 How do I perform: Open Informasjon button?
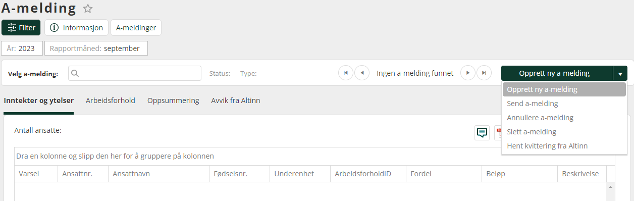(76, 28)
